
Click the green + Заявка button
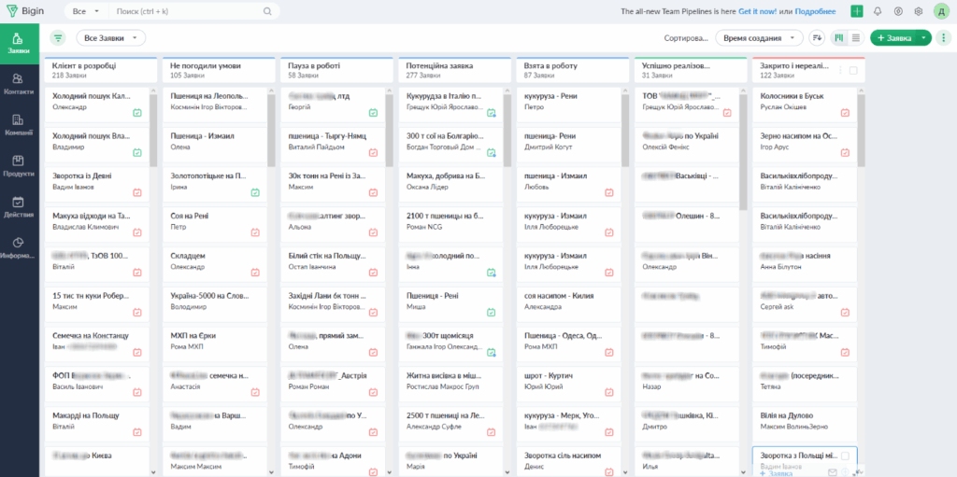pyautogui.click(x=893, y=38)
